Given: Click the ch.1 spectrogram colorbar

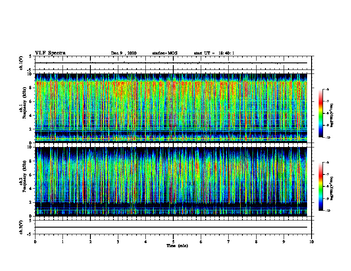Looking at the screenshot, I should tap(320, 113).
